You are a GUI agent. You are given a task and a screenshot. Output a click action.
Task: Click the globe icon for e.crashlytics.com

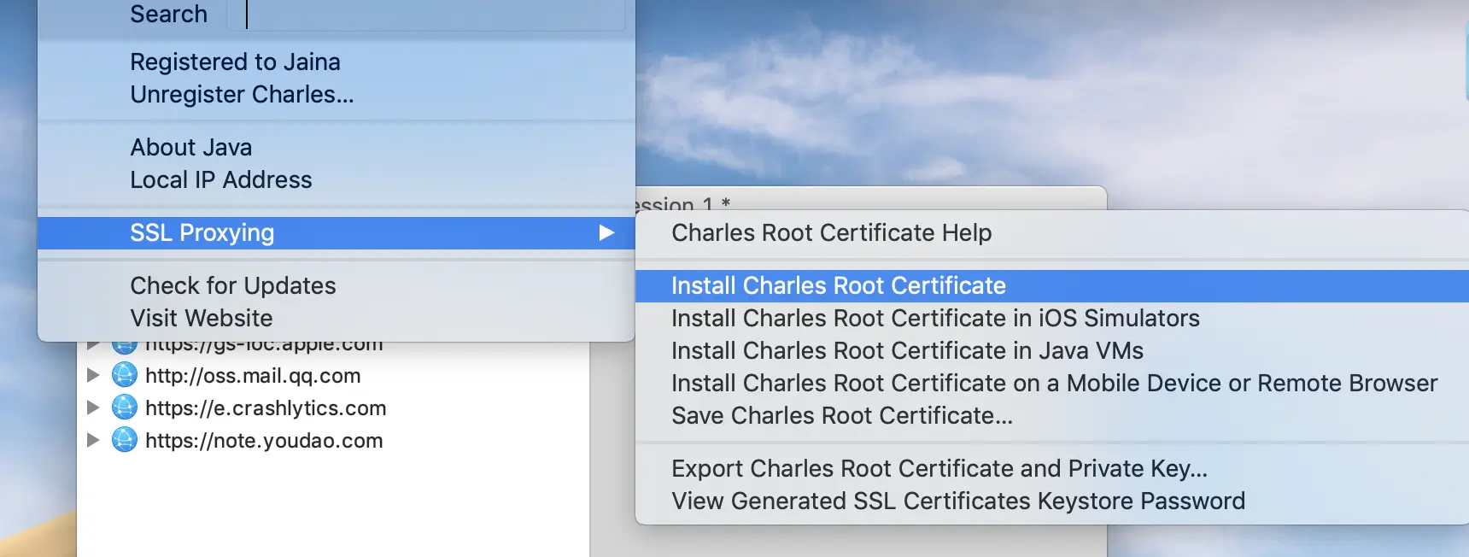(125, 407)
